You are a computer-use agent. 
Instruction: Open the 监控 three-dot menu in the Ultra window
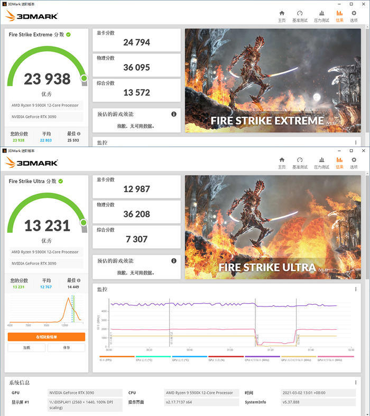pyautogui.click(x=356, y=289)
